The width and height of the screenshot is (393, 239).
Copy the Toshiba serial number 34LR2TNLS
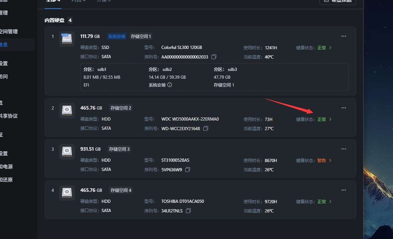click(188, 211)
